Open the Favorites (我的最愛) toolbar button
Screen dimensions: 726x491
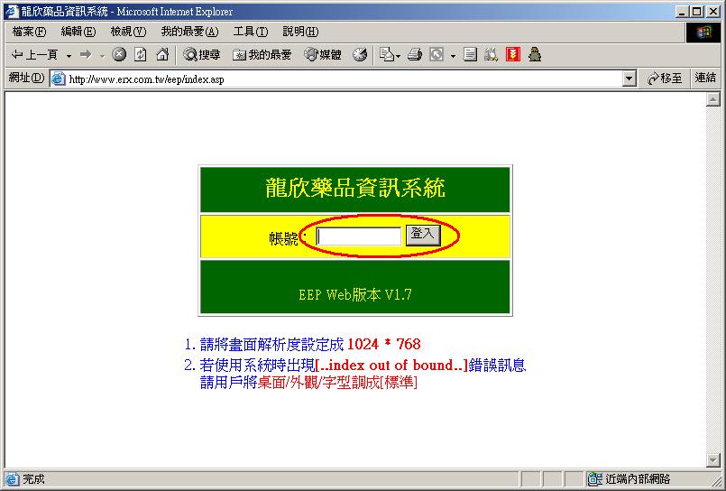(262, 55)
